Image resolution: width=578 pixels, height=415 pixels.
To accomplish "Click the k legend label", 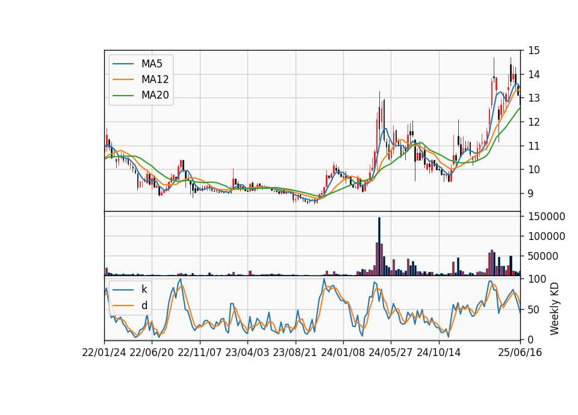I will click(x=144, y=289).
